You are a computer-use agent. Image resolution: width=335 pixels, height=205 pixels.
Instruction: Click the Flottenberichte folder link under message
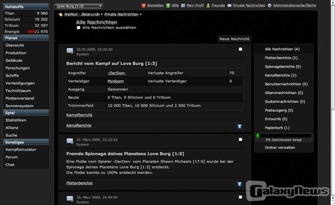click(x=79, y=183)
